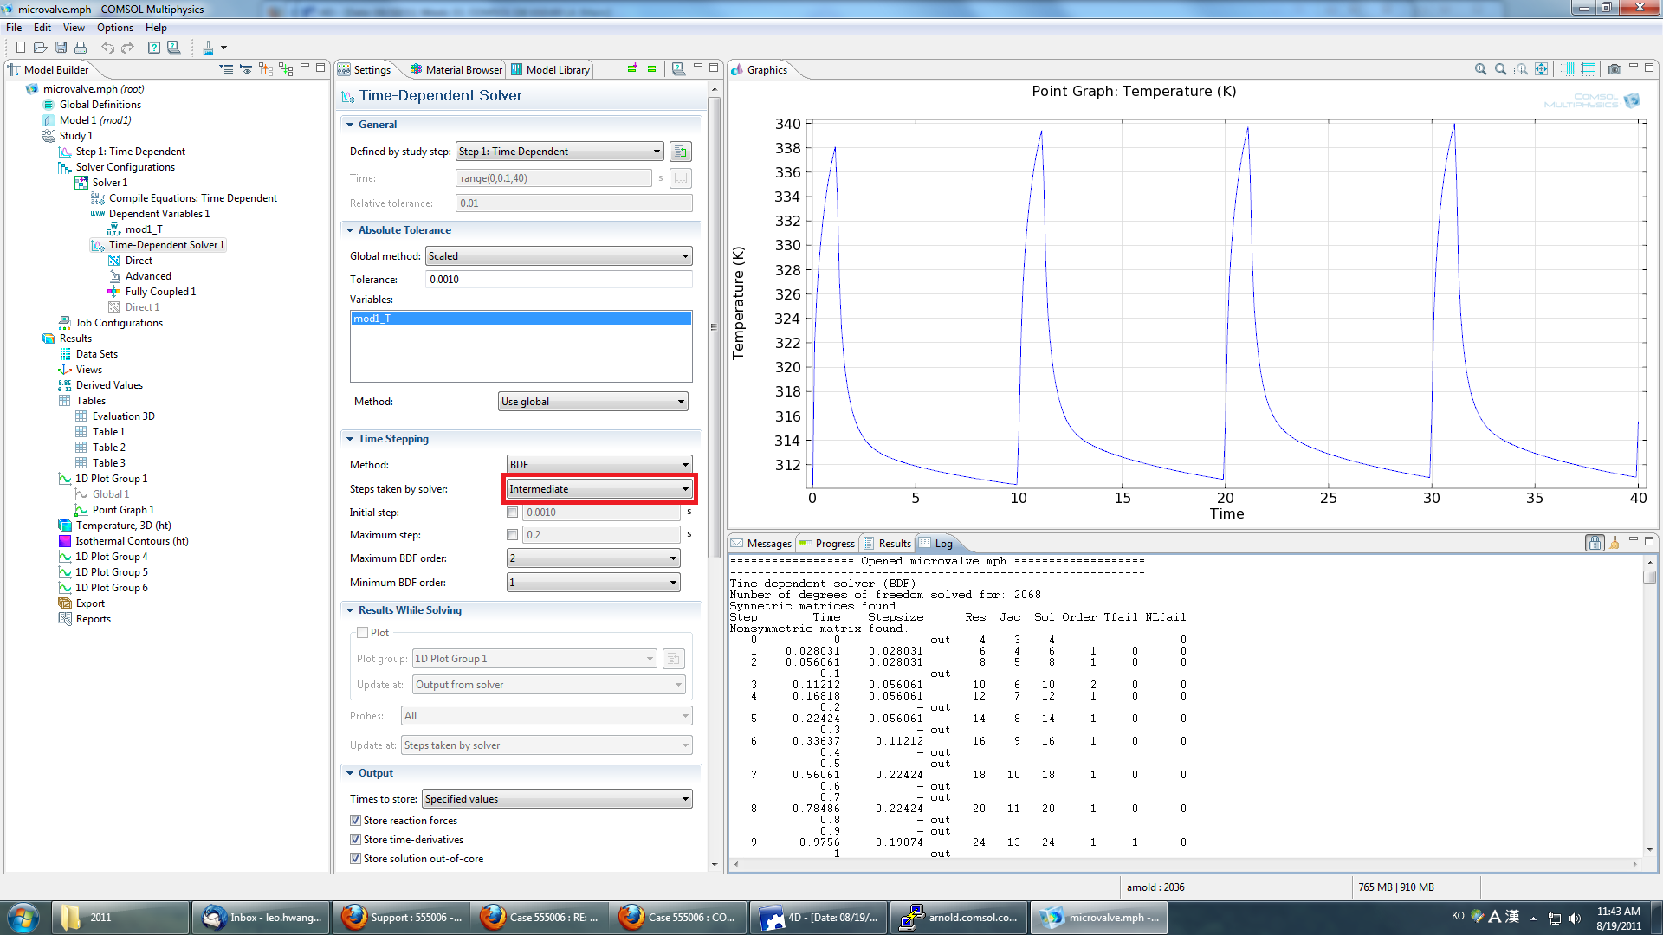The height and width of the screenshot is (935, 1663).
Task: Select the Point Graph 1 node
Action: (x=123, y=510)
